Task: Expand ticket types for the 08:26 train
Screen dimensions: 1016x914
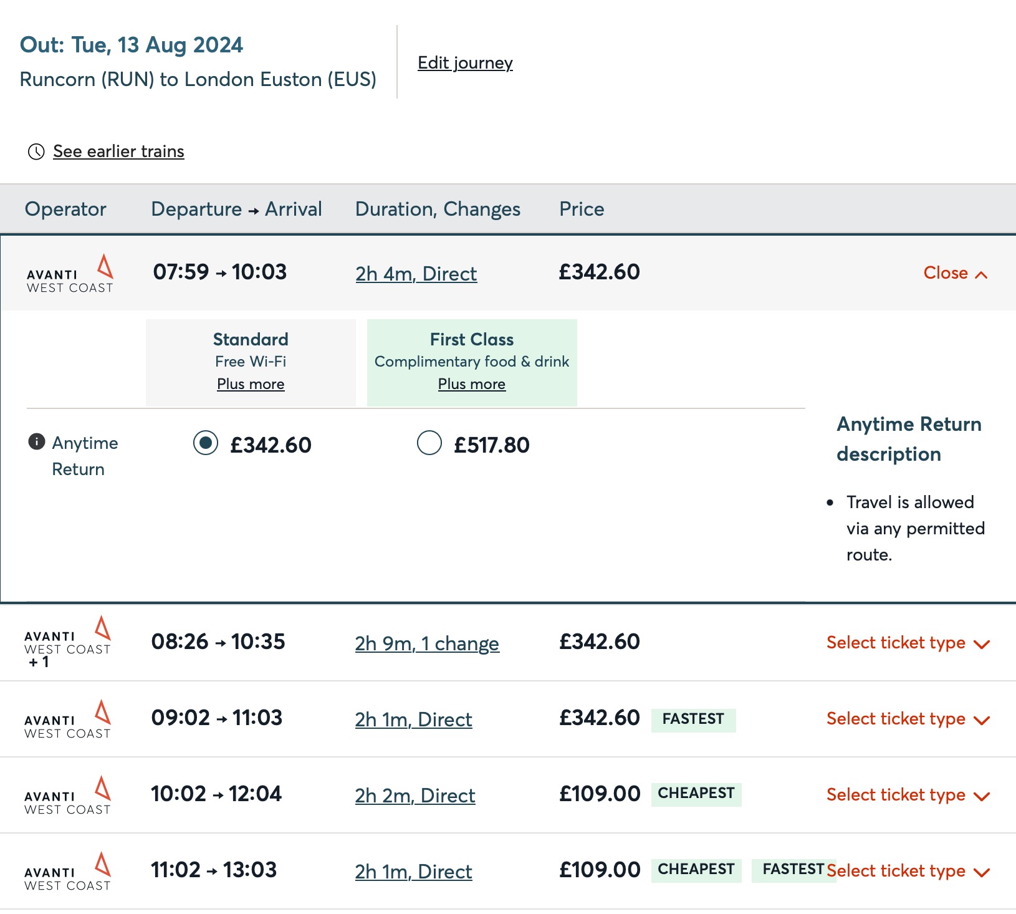Action: pos(908,643)
